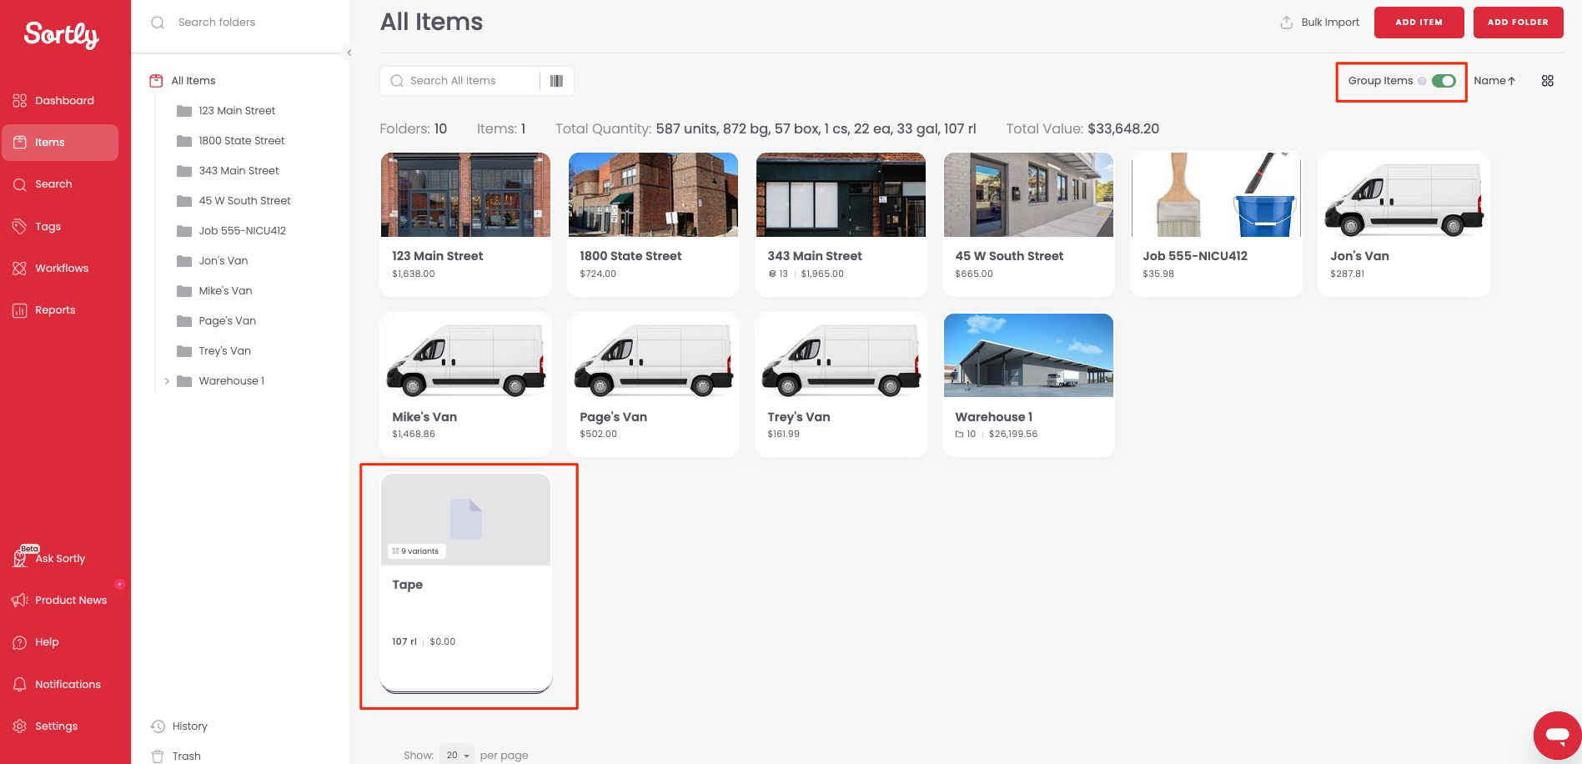This screenshot has height=764, width=1582.
Task: Click the Group Items help icon
Action: click(1422, 81)
